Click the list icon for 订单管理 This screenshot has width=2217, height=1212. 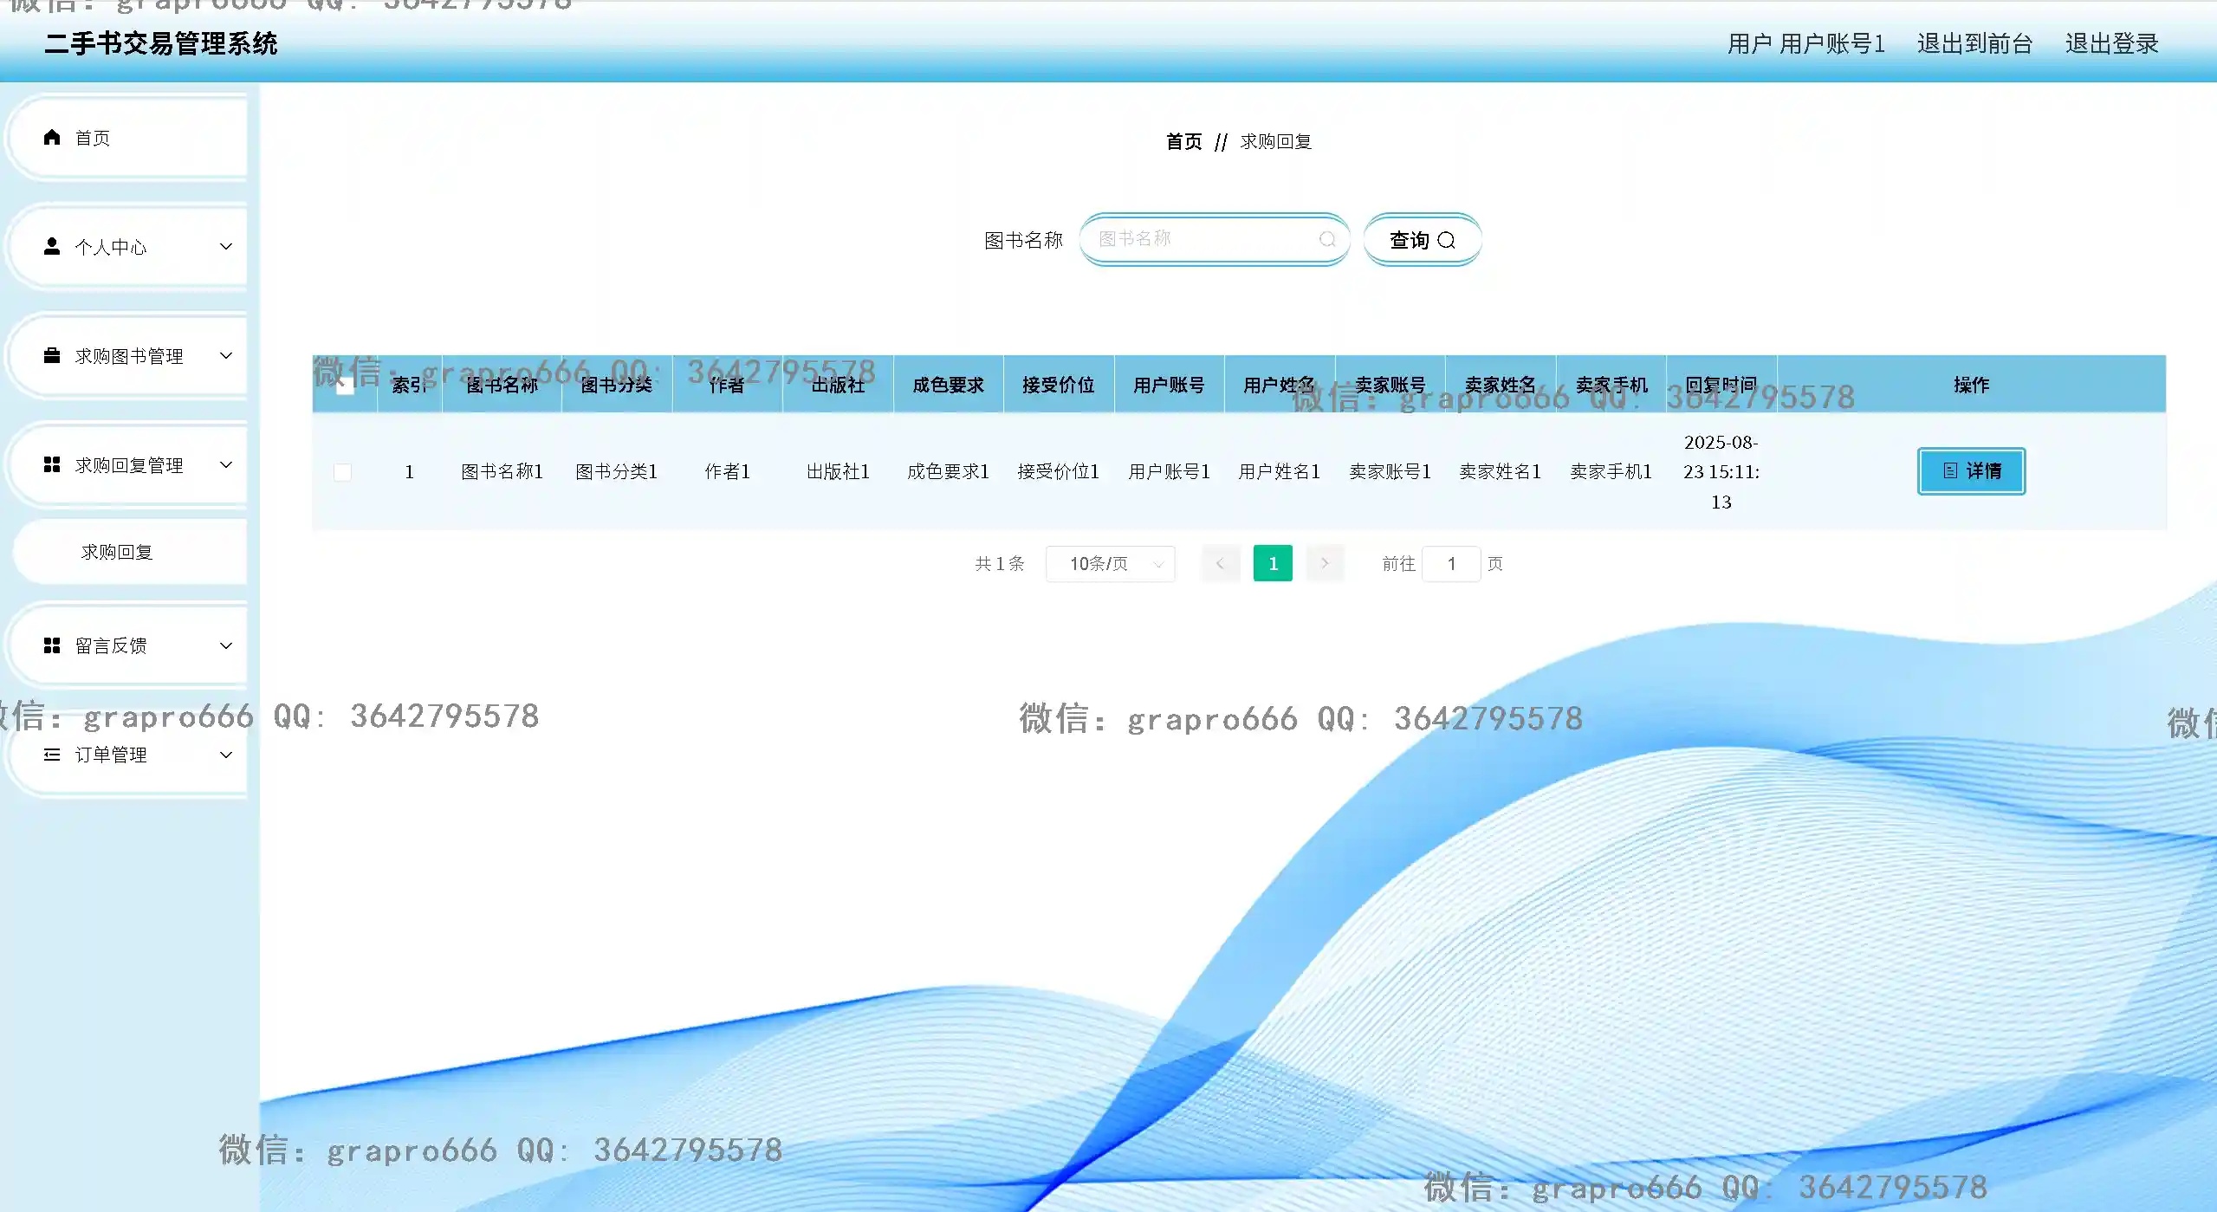[x=52, y=755]
